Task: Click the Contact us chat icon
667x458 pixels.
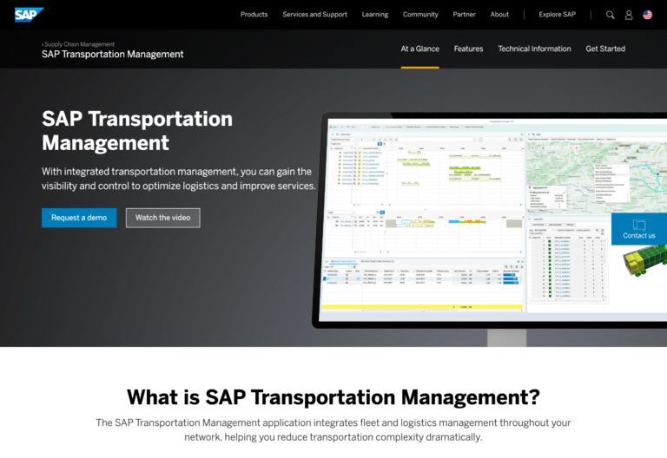Action: (639, 226)
